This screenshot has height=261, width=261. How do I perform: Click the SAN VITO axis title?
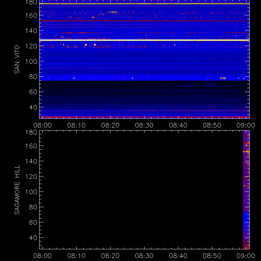pos(17,59)
